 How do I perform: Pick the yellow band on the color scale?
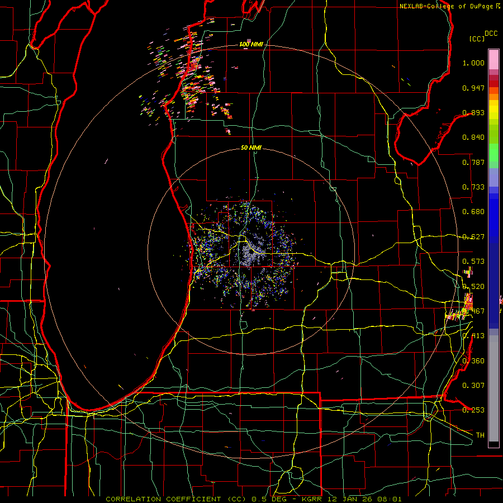coord(493,110)
